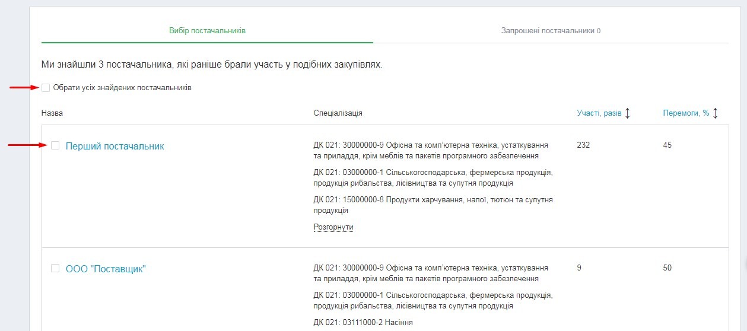The image size is (747, 331).
Task: Click the 50 win percentage value
Action: 667,268
